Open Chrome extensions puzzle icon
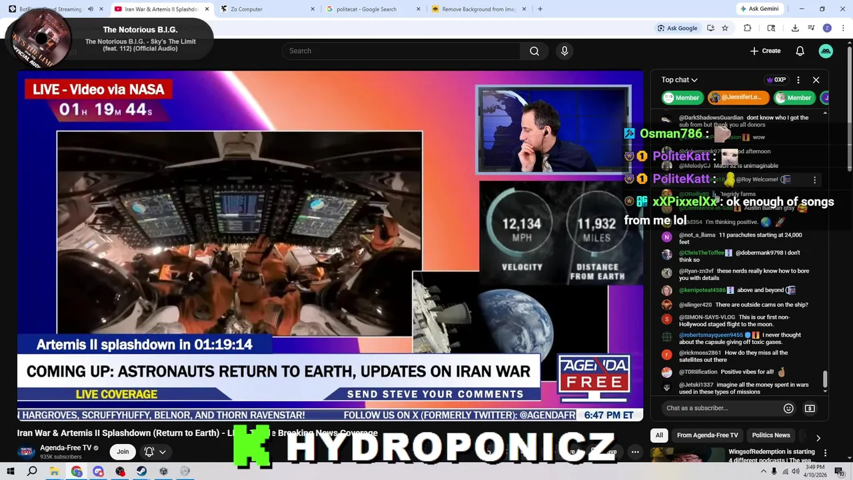Image resolution: width=853 pixels, height=480 pixels. click(x=747, y=28)
